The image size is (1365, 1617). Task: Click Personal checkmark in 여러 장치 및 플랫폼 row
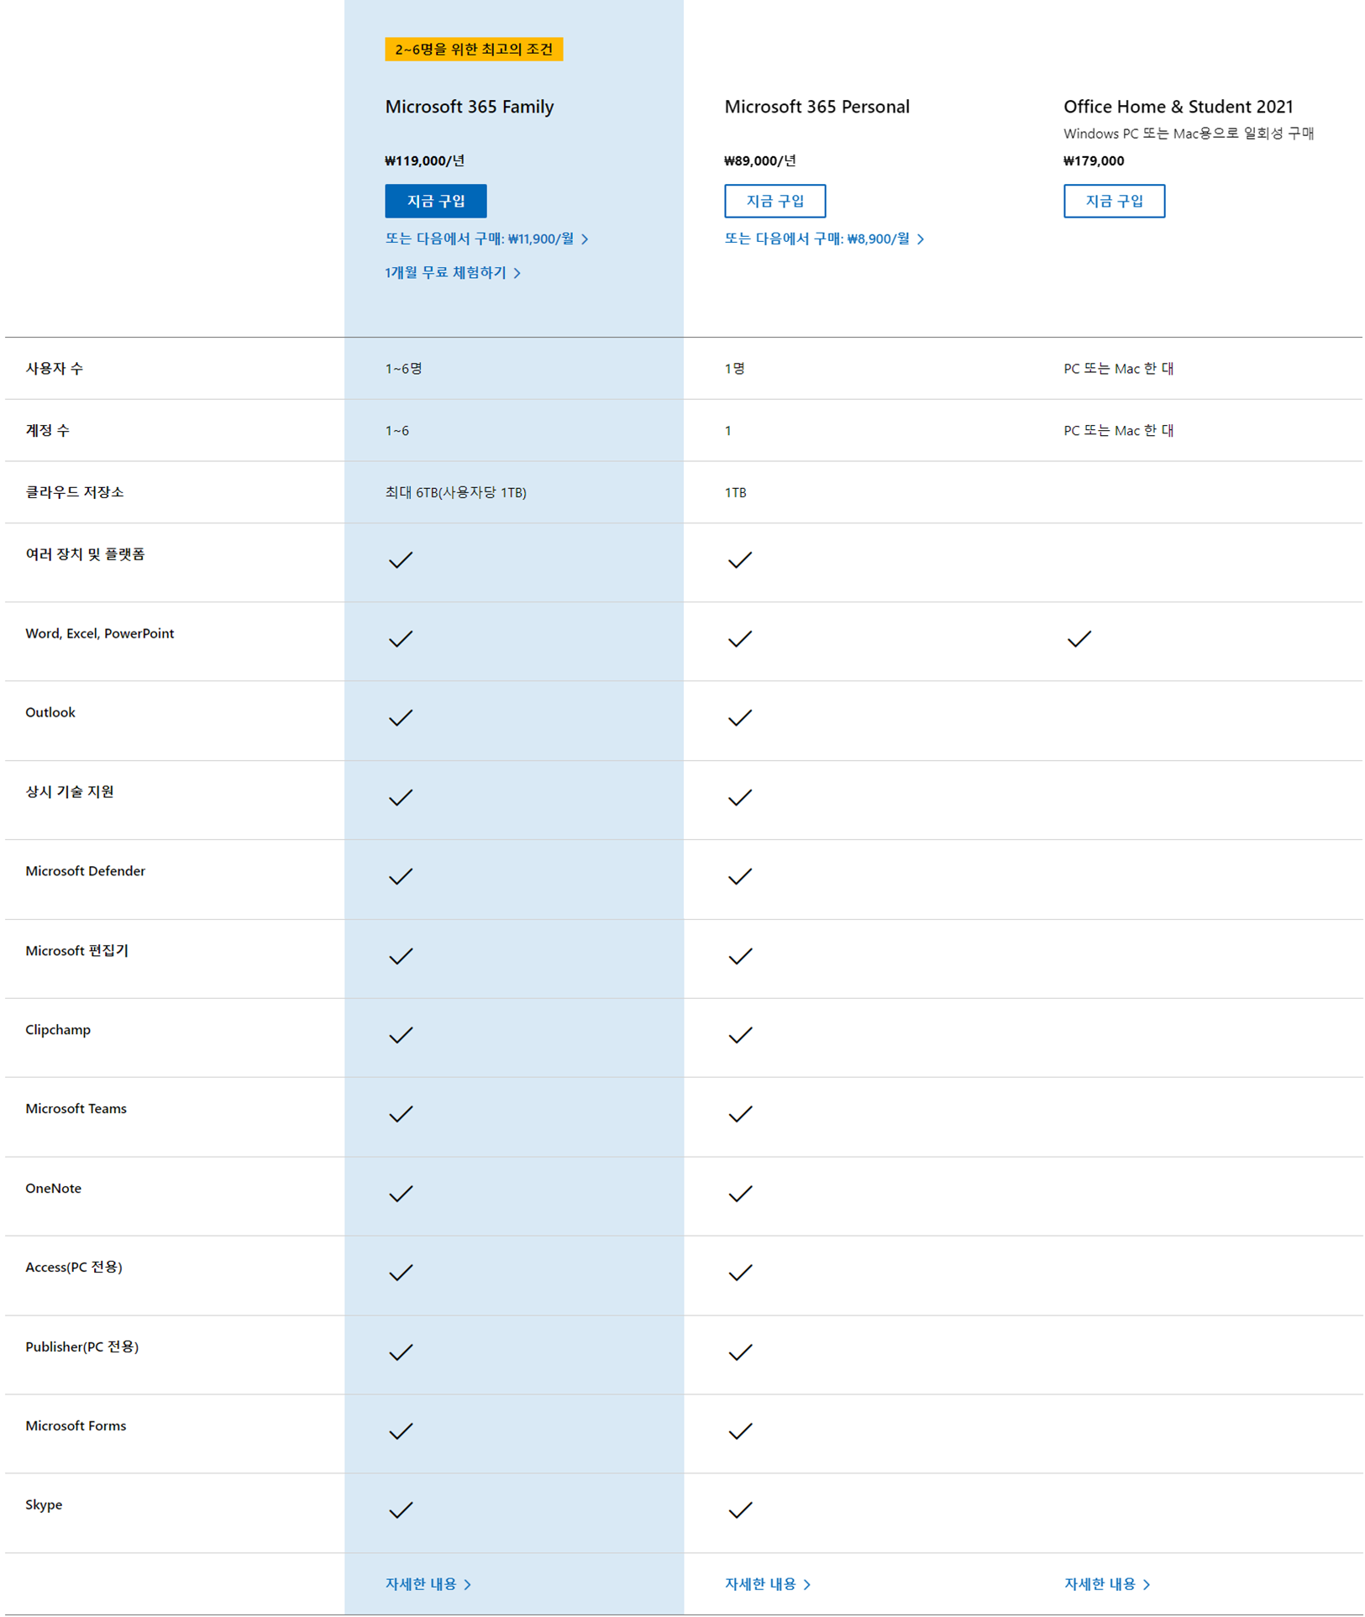click(740, 560)
